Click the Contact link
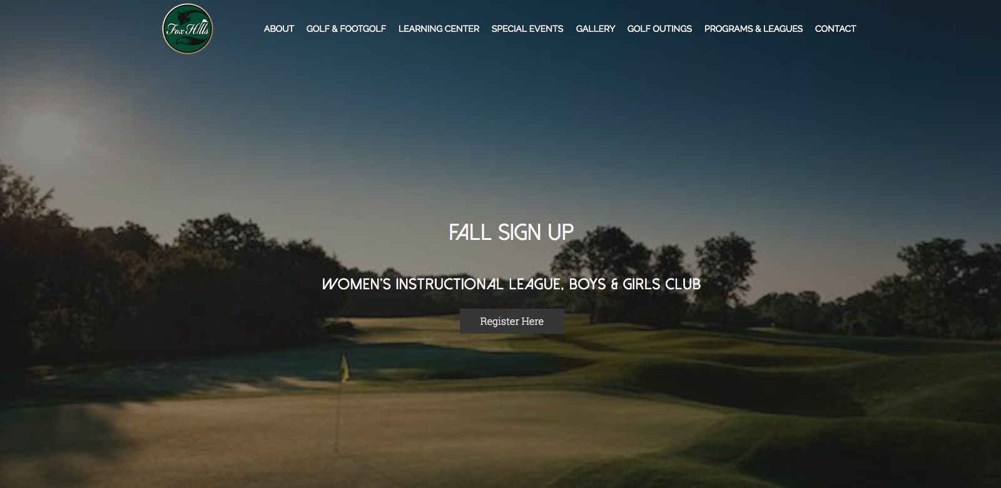The width and height of the screenshot is (1001, 488). [x=835, y=29]
